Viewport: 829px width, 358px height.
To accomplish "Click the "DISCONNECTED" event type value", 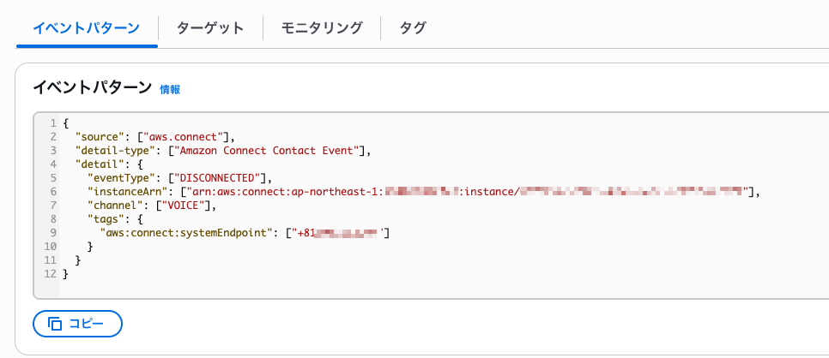I will [221, 178].
